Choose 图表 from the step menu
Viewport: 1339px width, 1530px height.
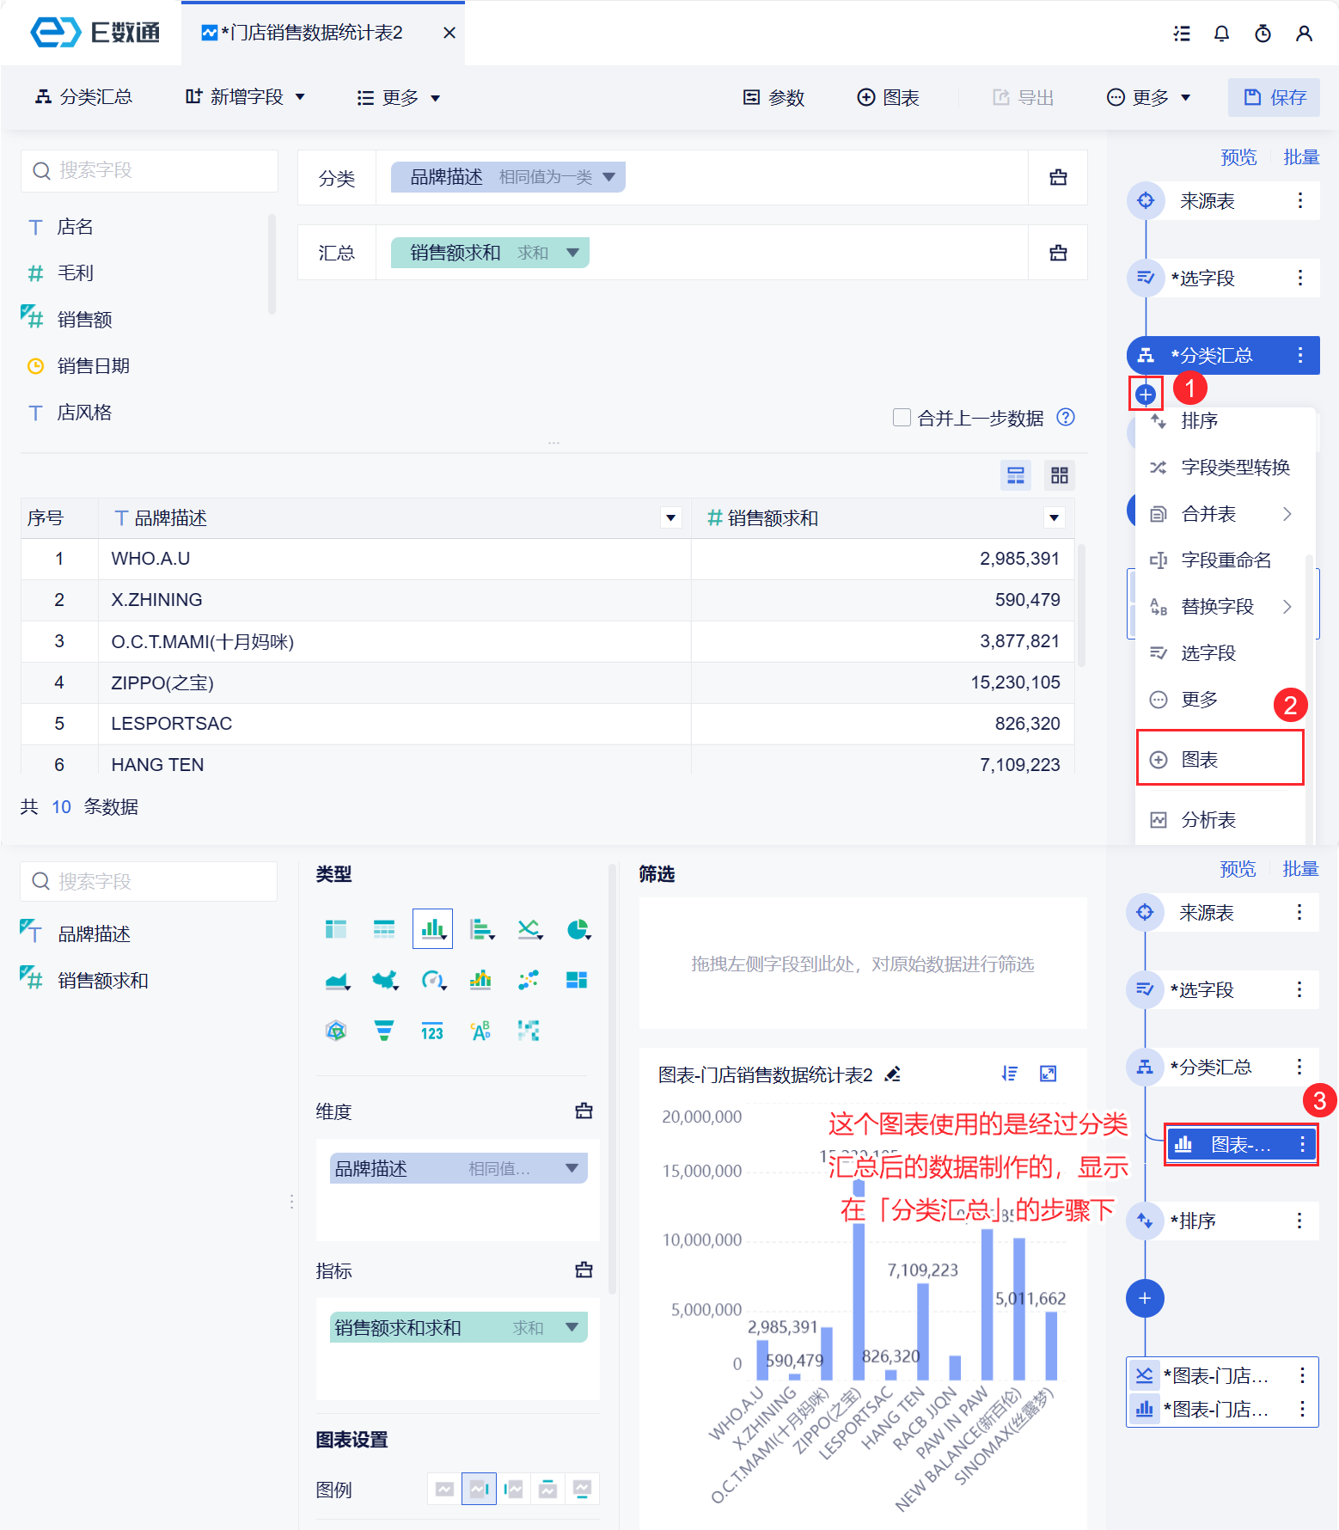[x=1220, y=760]
